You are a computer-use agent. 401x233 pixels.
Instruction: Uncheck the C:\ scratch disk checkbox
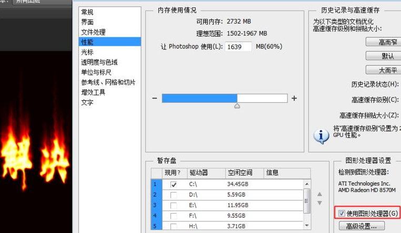174,185
